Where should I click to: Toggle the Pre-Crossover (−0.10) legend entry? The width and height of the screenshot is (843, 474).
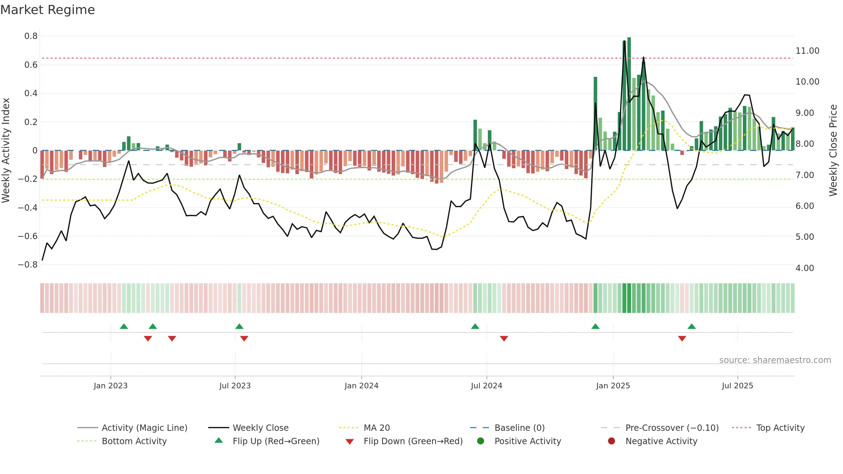pyautogui.click(x=660, y=428)
